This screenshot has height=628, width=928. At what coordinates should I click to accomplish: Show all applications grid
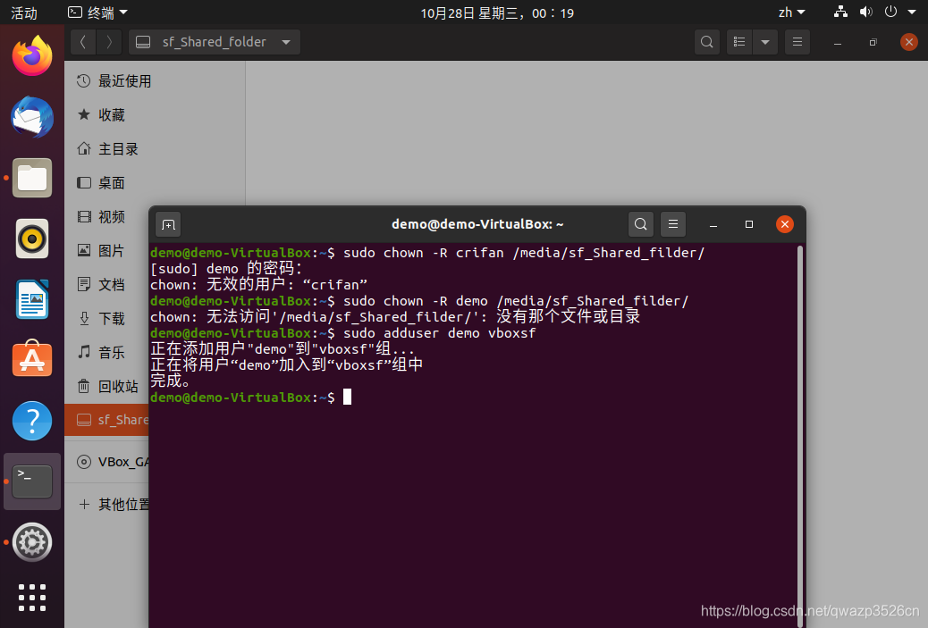click(32, 598)
